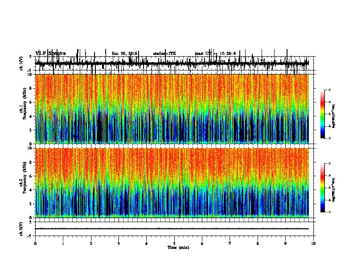Click the "5" tick on the time axis
This screenshot has width=353, height=273.
point(174,244)
